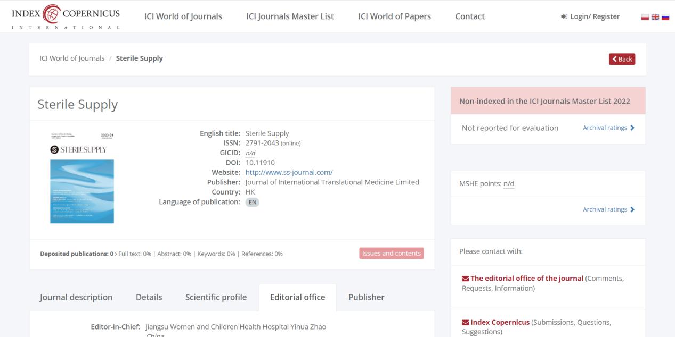
Task: Click the Please contact with: heading
Action: click(x=491, y=252)
